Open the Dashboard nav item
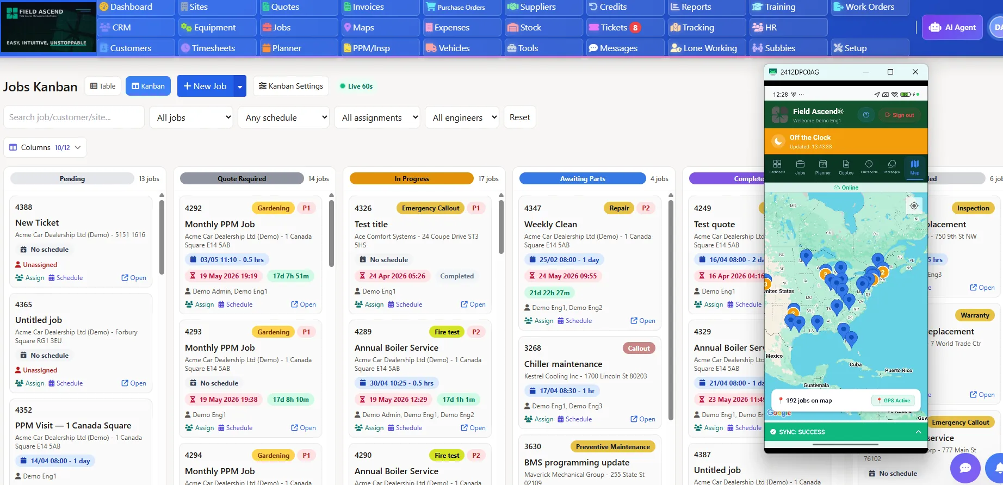 point(136,7)
